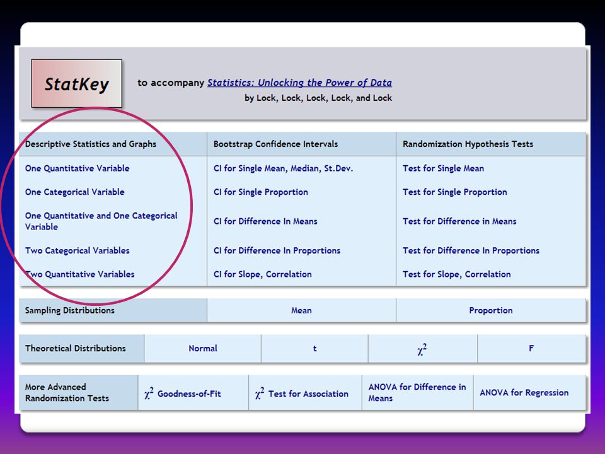Select One Quantitative and One Categorical Variable

[101, 221]
